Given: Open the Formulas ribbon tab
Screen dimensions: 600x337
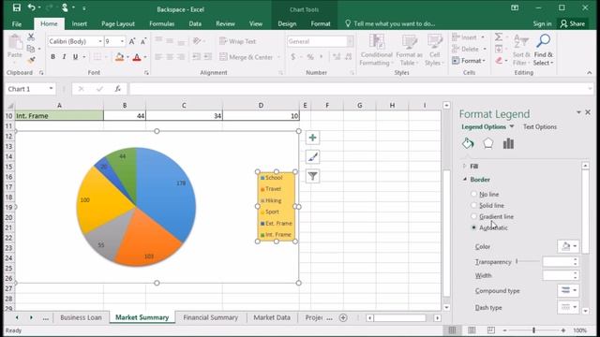Looking at the screenshot, I should click(x=162, y=23).
